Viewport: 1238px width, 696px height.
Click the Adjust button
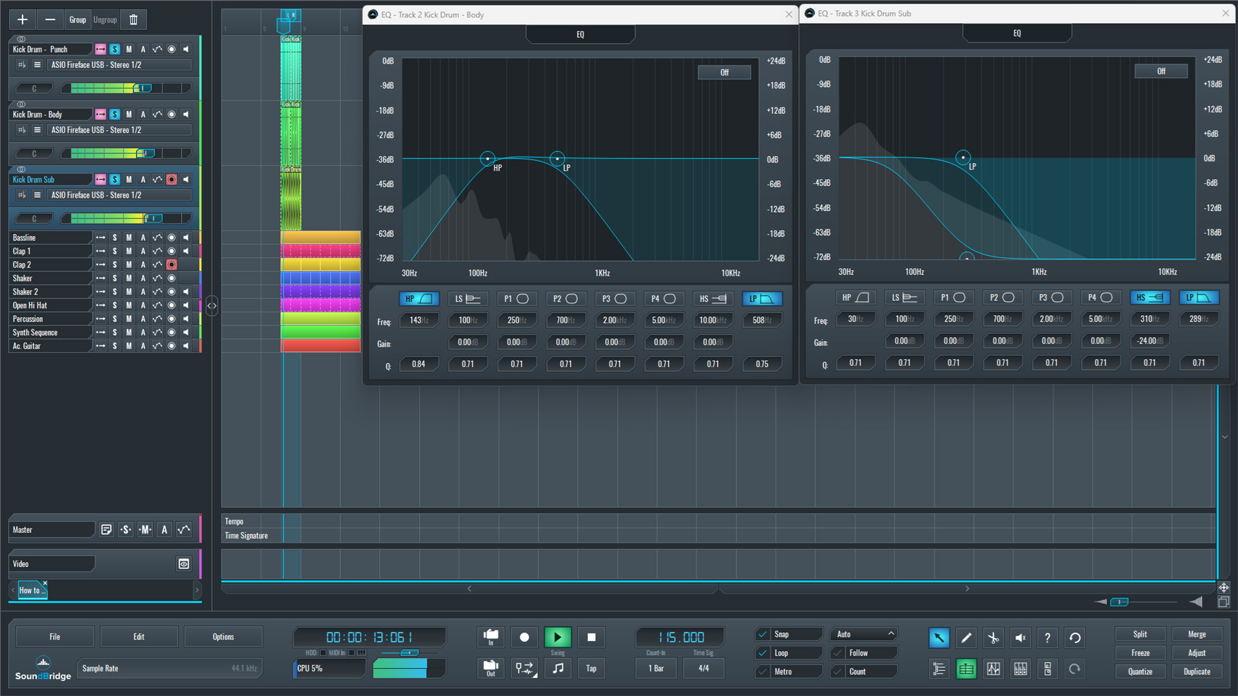1197,653
